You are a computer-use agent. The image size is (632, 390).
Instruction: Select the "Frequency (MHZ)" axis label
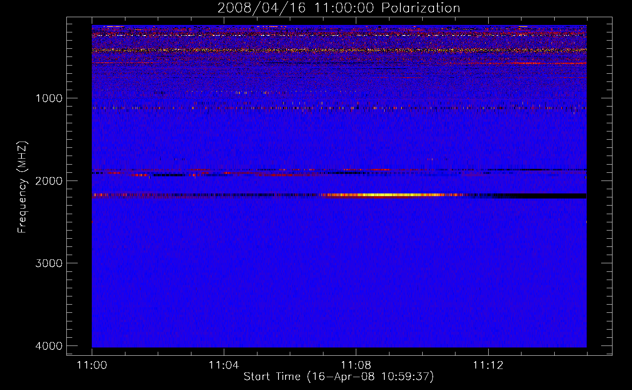22,187
